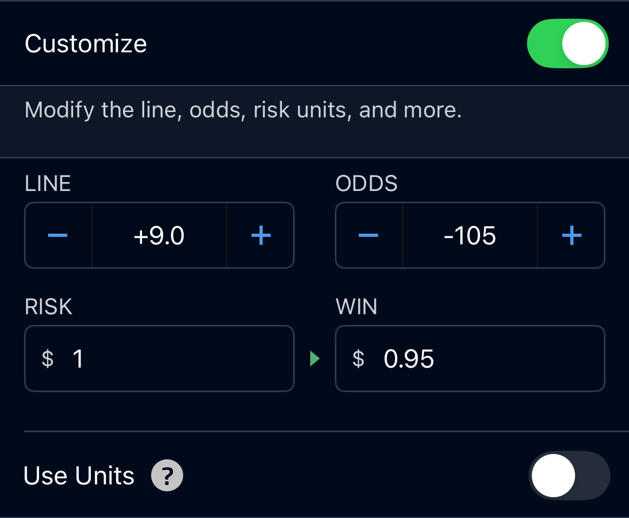
Task: Focus the WIN amount input box
Action: 470,358
